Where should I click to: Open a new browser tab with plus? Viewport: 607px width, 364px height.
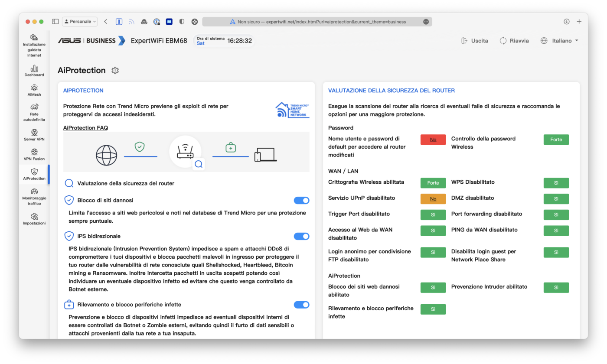coord(579,21)
